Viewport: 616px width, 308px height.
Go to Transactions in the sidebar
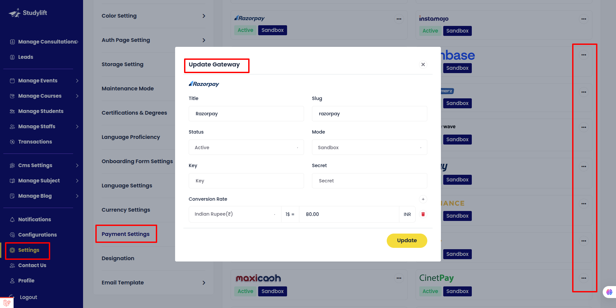[35, 142]
